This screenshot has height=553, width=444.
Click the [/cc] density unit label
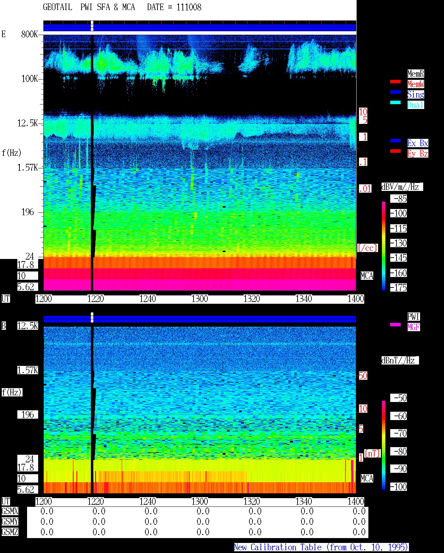367,248
